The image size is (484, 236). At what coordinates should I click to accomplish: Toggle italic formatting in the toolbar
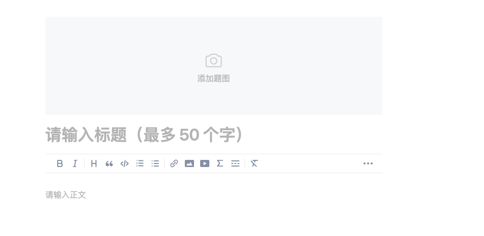(75, 163)
